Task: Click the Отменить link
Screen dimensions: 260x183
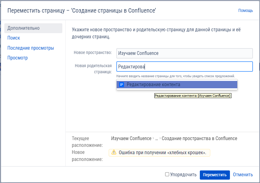Action: point(243,175)
